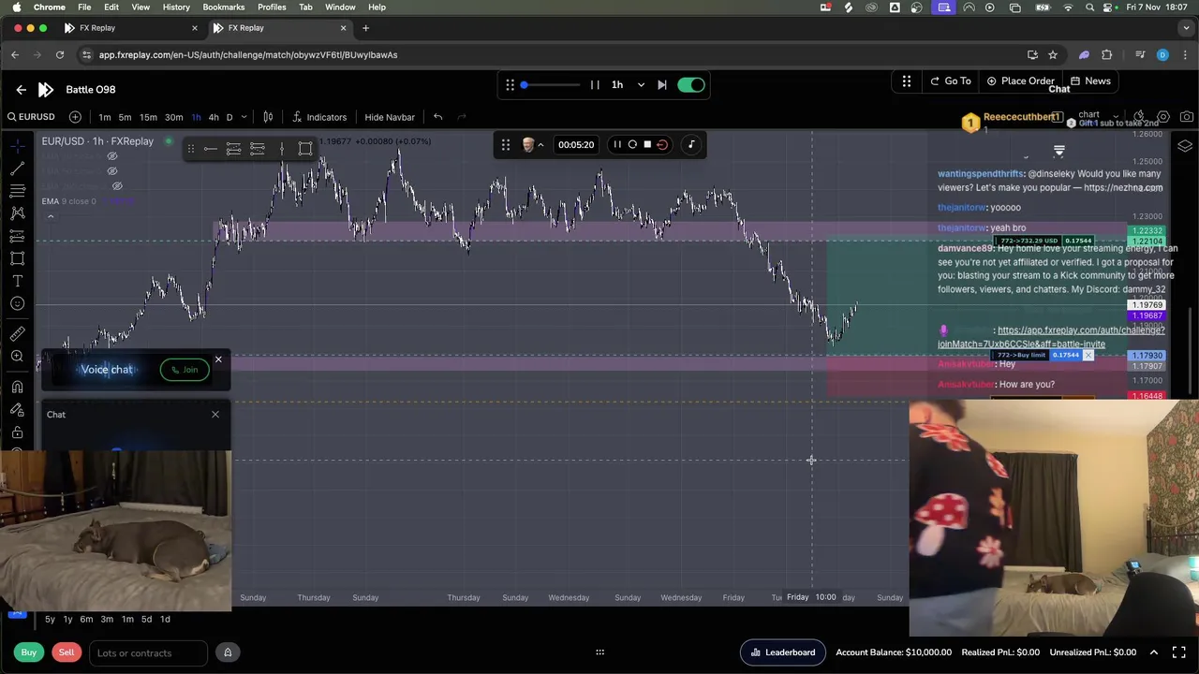Screen dimensions: 1199x674
Task: Pause the screen recording
Action: (x=617, y=145)
